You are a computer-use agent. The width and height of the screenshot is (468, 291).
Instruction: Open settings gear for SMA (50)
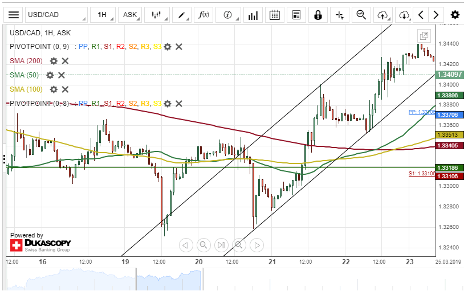[x=50, y=75]
